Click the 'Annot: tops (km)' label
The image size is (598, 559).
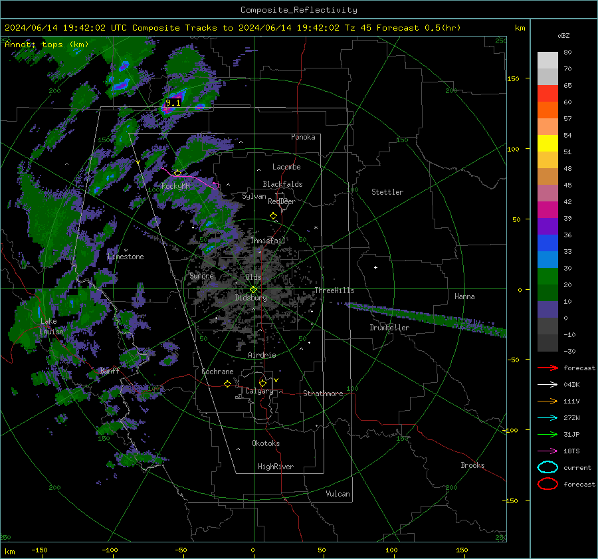click(x=47, y=45)
